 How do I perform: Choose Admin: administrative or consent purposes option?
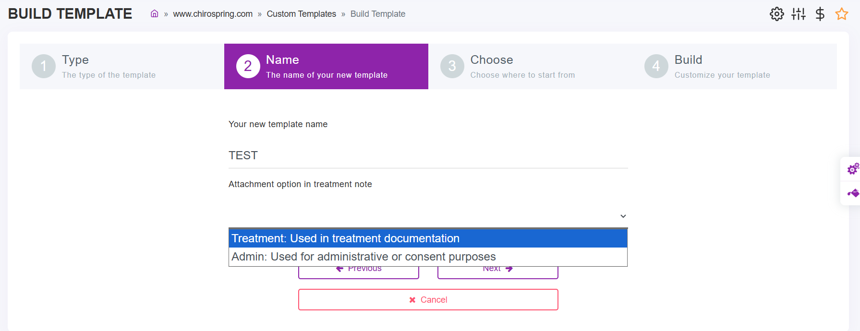(x=428, y=257)
